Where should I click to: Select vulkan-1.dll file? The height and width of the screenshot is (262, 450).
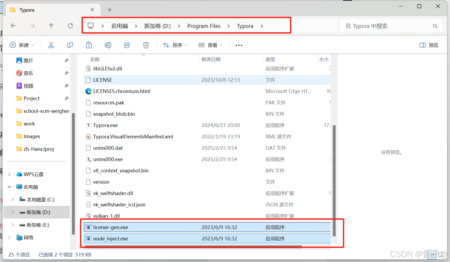click(106, 216)
